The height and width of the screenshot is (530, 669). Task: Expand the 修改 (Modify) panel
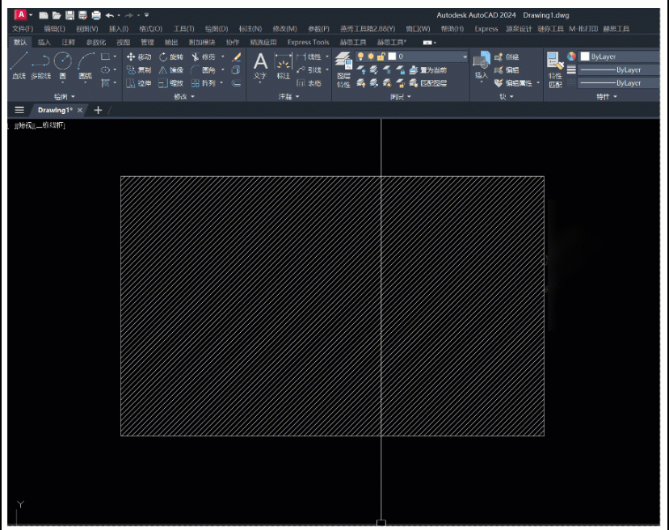(183, 96)
